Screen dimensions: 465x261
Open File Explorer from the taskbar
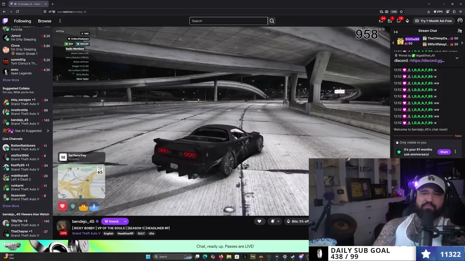pyautogui.click(x=229, y=257)
